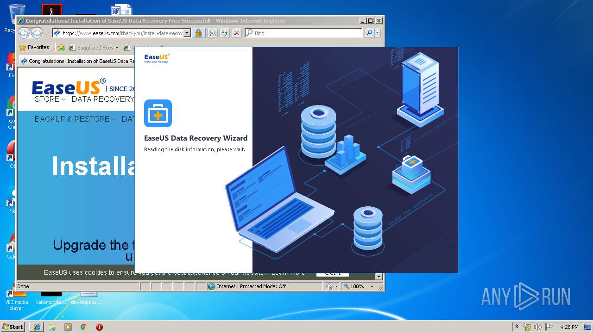Open the DATA RECOVERY menu on the webpage
Image resolution: width=593 pixels, height=333 pixels.
[x=103, y=99]
